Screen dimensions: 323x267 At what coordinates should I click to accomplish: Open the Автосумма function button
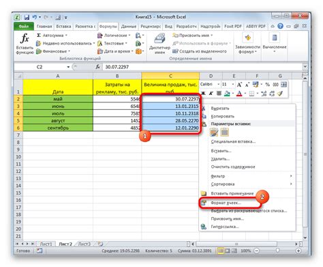tap(52, 36)
